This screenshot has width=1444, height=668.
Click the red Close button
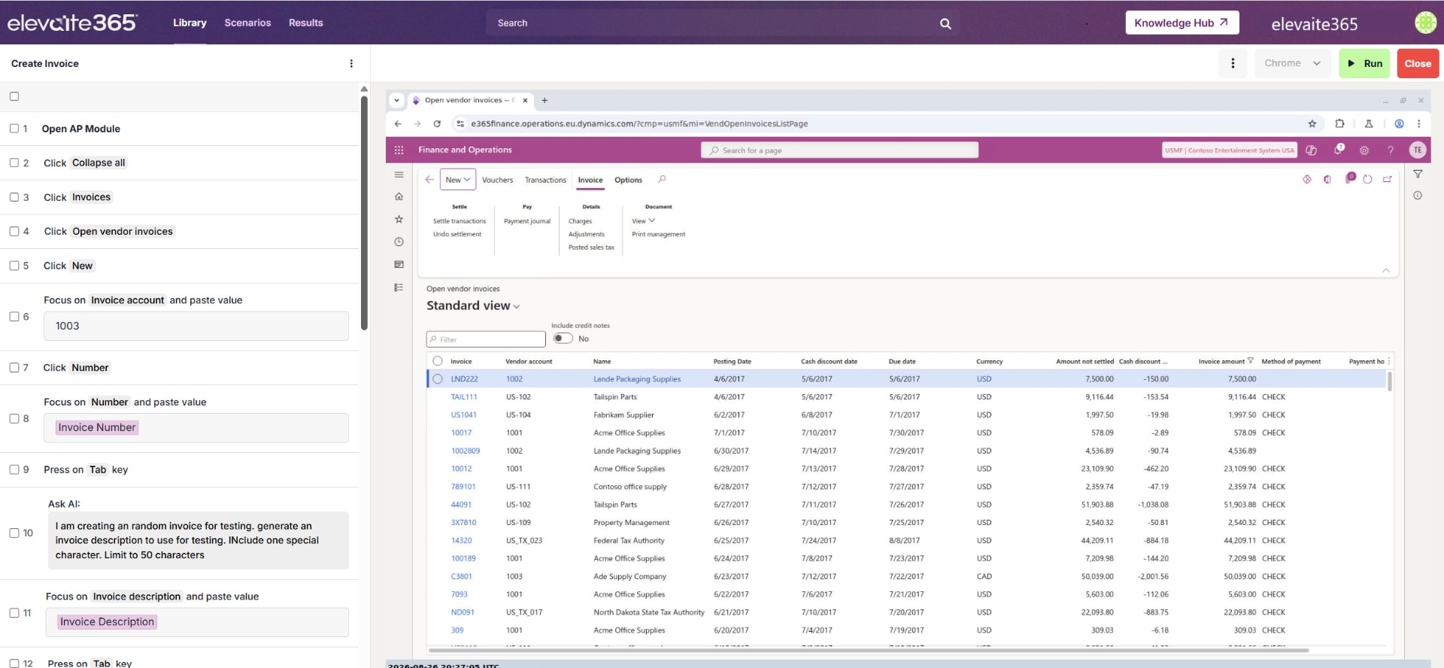[1418, 63]
